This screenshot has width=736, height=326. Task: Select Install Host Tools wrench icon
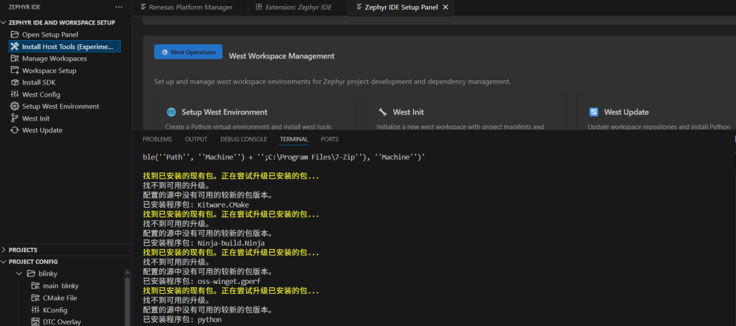pos(15,47)
